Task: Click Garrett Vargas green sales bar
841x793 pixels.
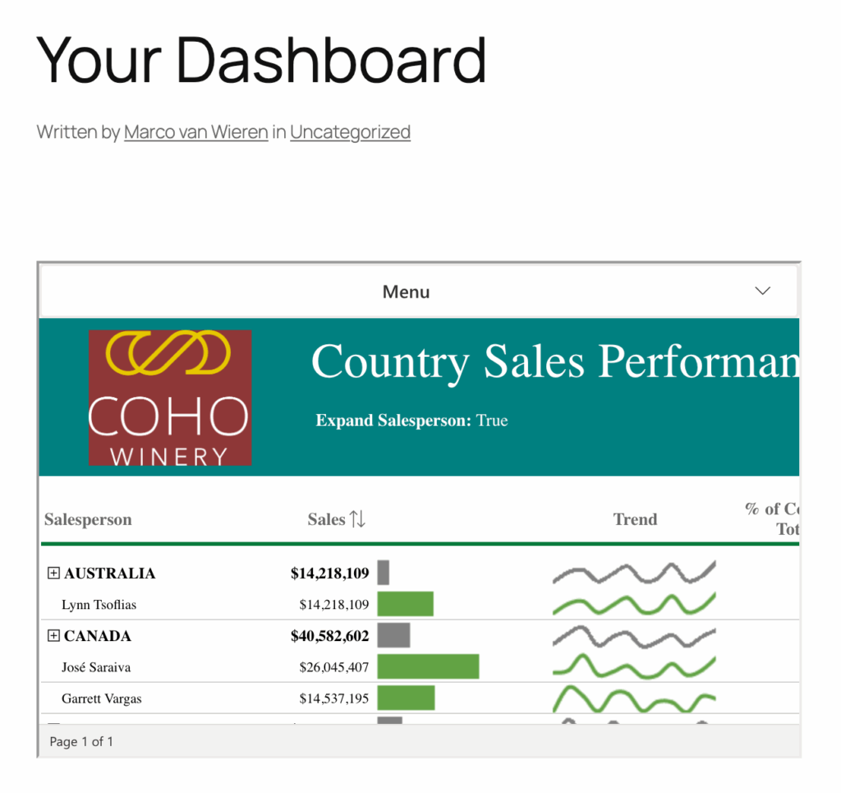Action: 406,698
